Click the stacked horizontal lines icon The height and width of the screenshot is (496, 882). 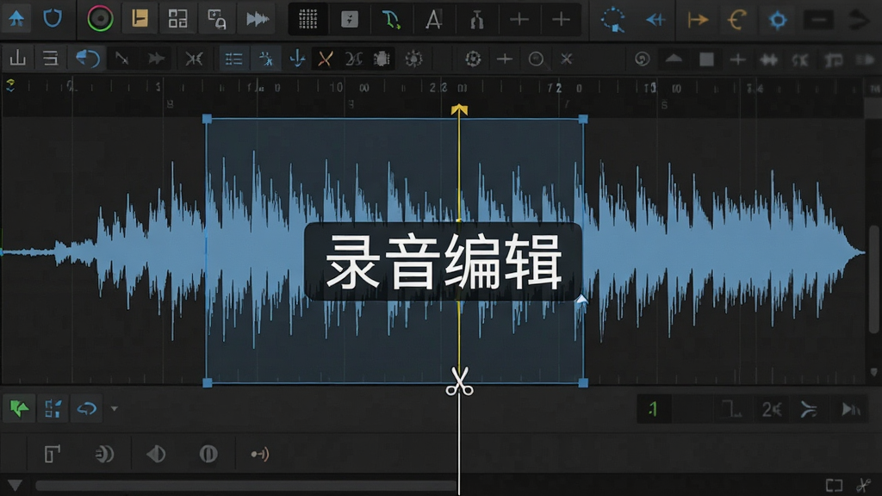[51, 59]
